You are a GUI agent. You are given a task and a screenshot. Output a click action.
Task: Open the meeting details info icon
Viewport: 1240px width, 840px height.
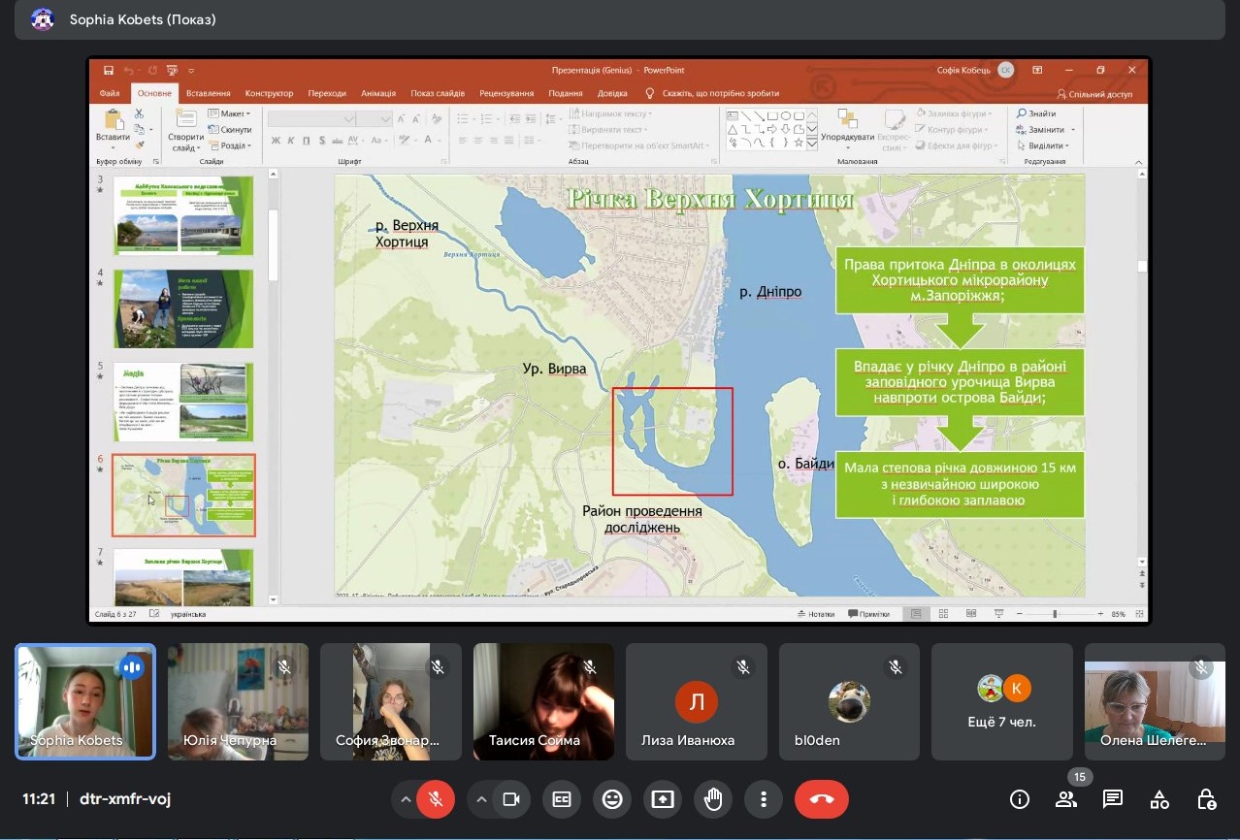click(1019, 799)
